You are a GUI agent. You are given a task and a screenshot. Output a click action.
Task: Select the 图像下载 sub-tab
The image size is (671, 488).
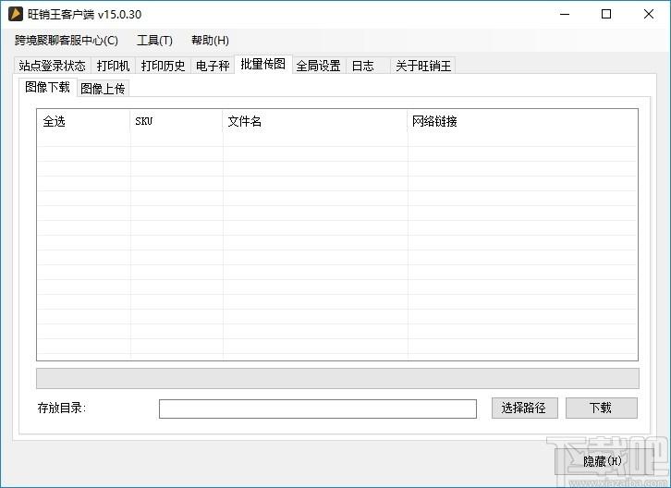(47, 87)
